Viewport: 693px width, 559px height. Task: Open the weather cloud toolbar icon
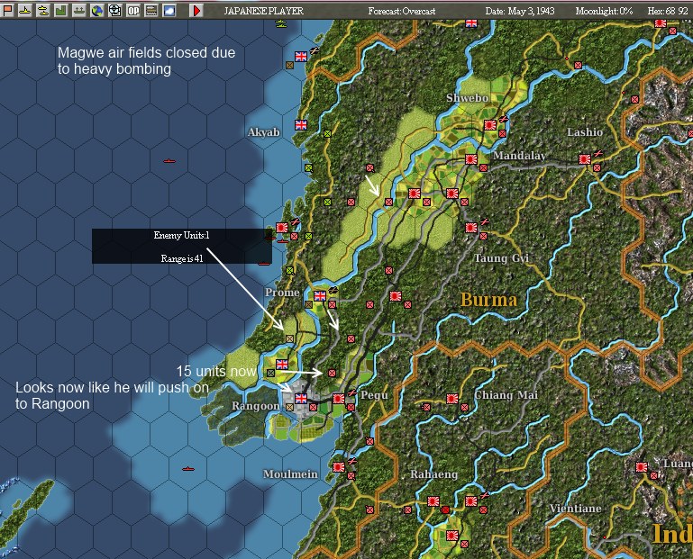click(169, 10)
